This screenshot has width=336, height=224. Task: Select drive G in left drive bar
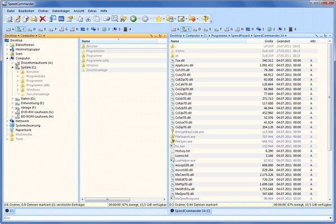pos(63,29)
